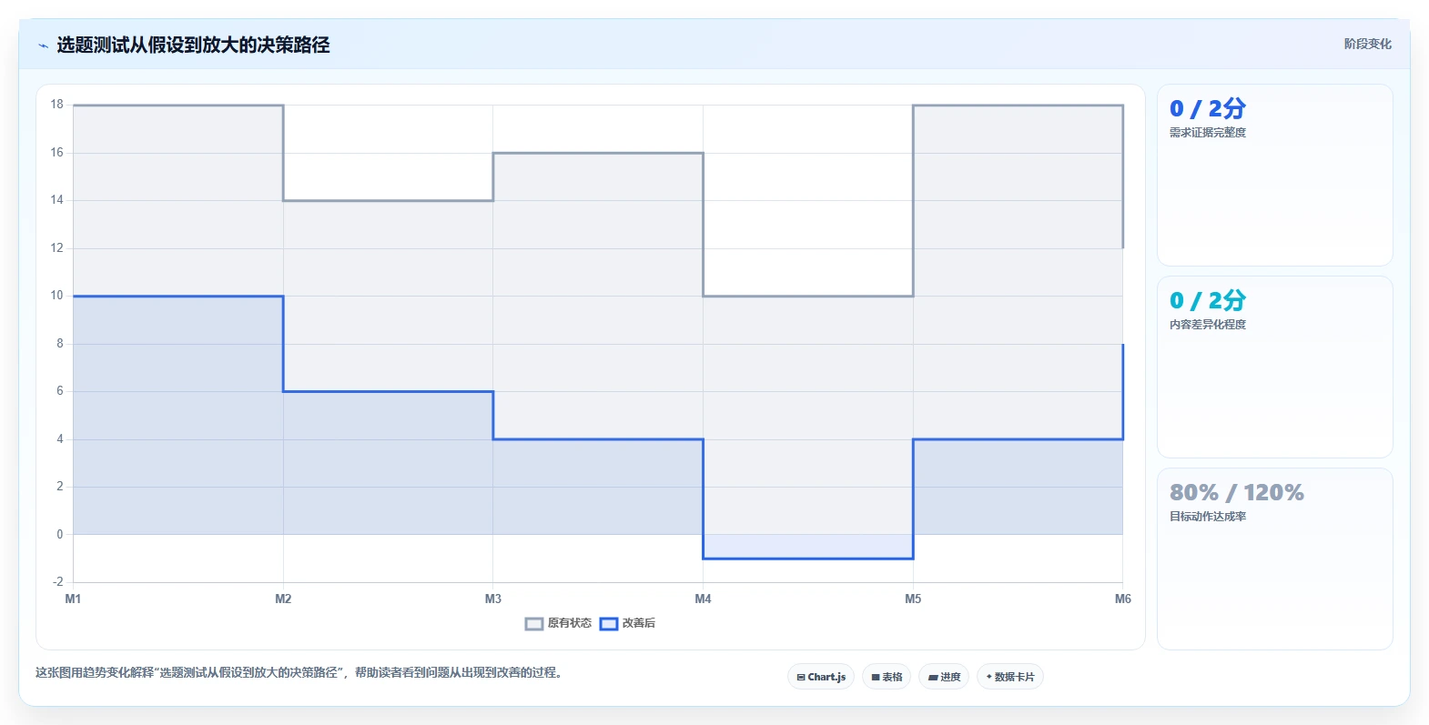Click the chart description text below the chart

coord(299,673)
